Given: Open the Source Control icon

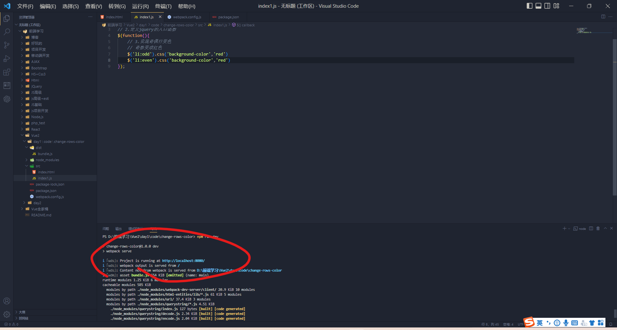Looking at the screenshot, I should click(7, 45).
